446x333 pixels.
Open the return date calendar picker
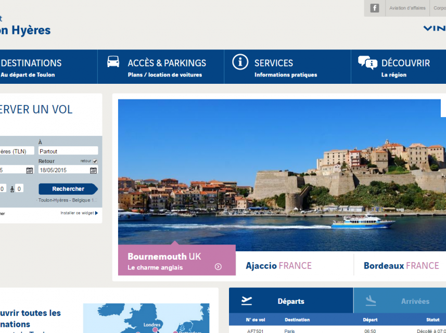93,170
